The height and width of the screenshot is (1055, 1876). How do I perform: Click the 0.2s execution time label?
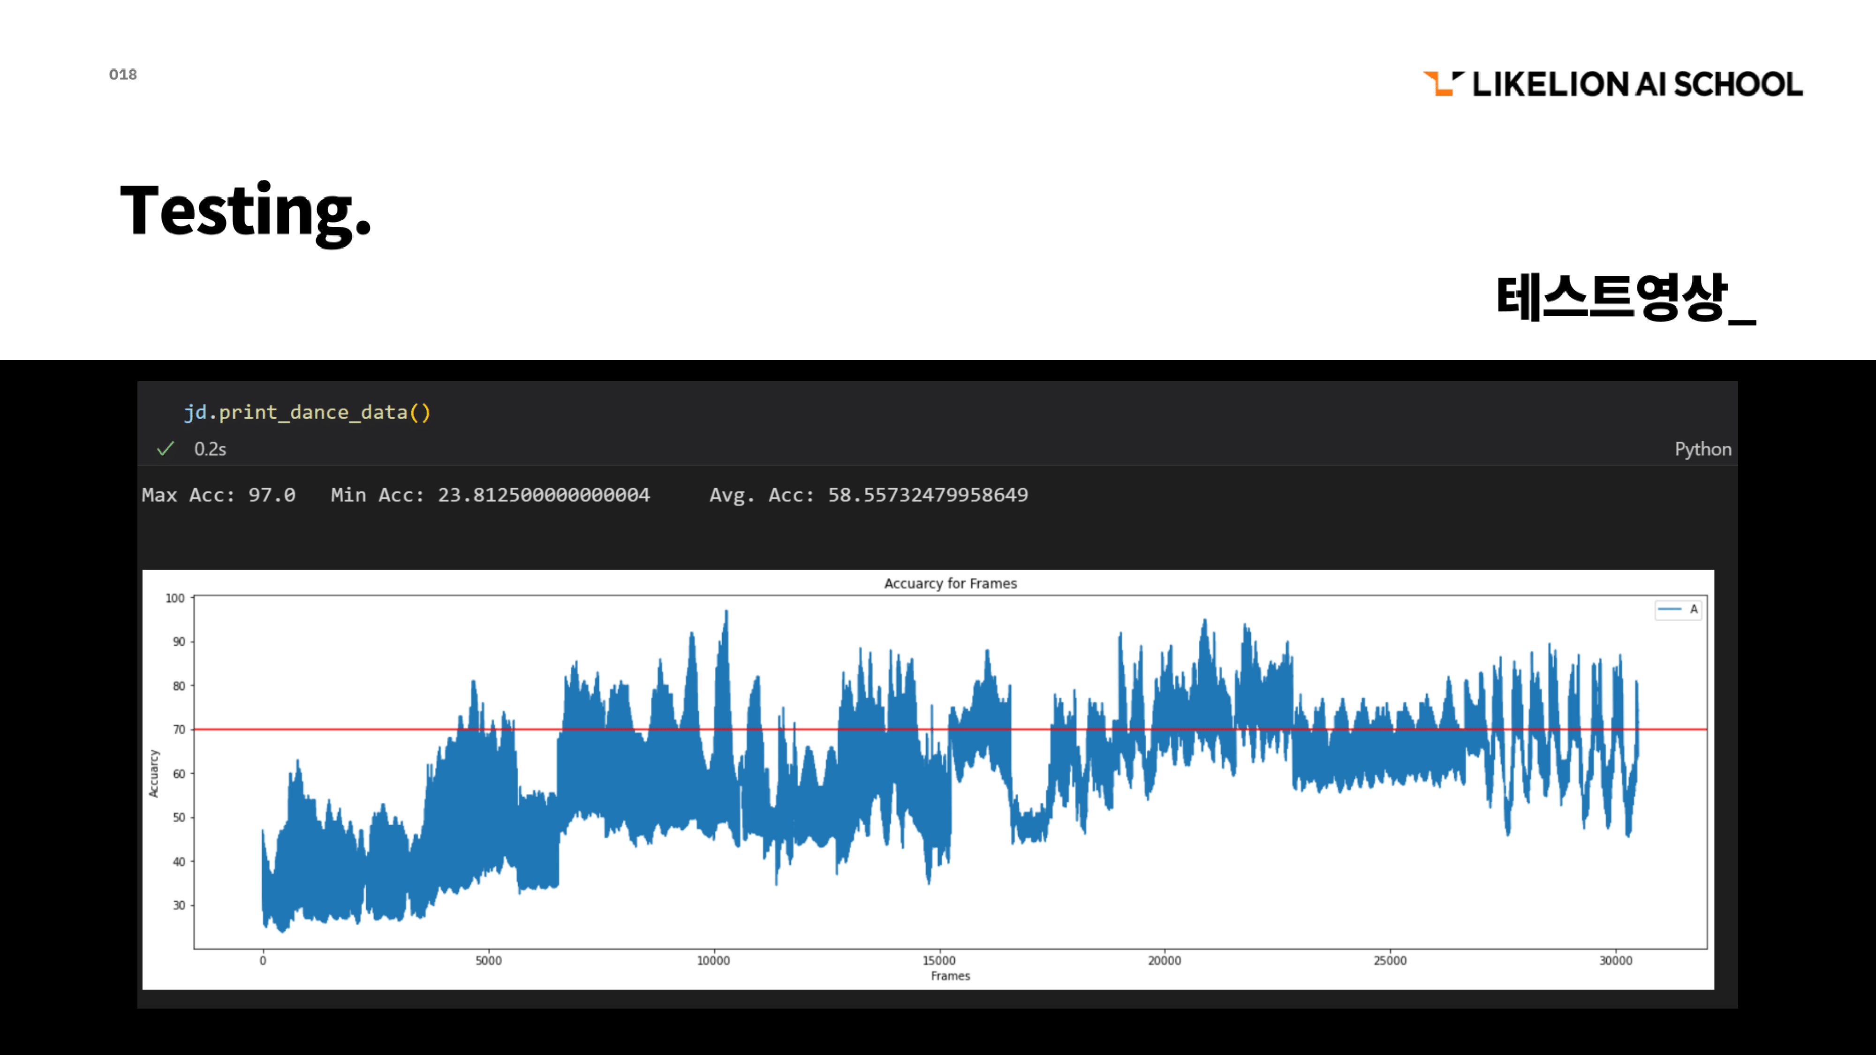pyautogui.click(x=210, y=449)
